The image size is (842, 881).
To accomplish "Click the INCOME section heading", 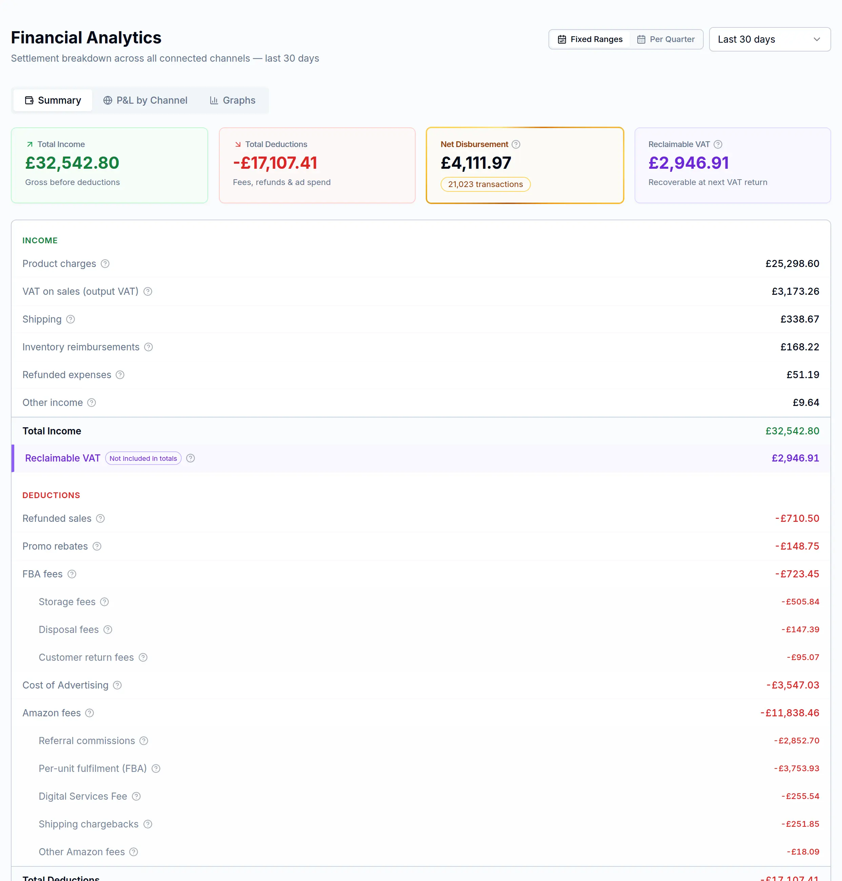I will [40, 241].
